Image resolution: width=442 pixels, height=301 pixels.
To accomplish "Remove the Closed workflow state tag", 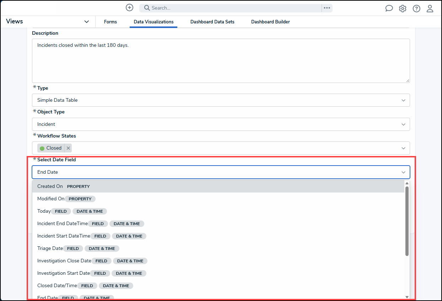I will tap(68, 148).
